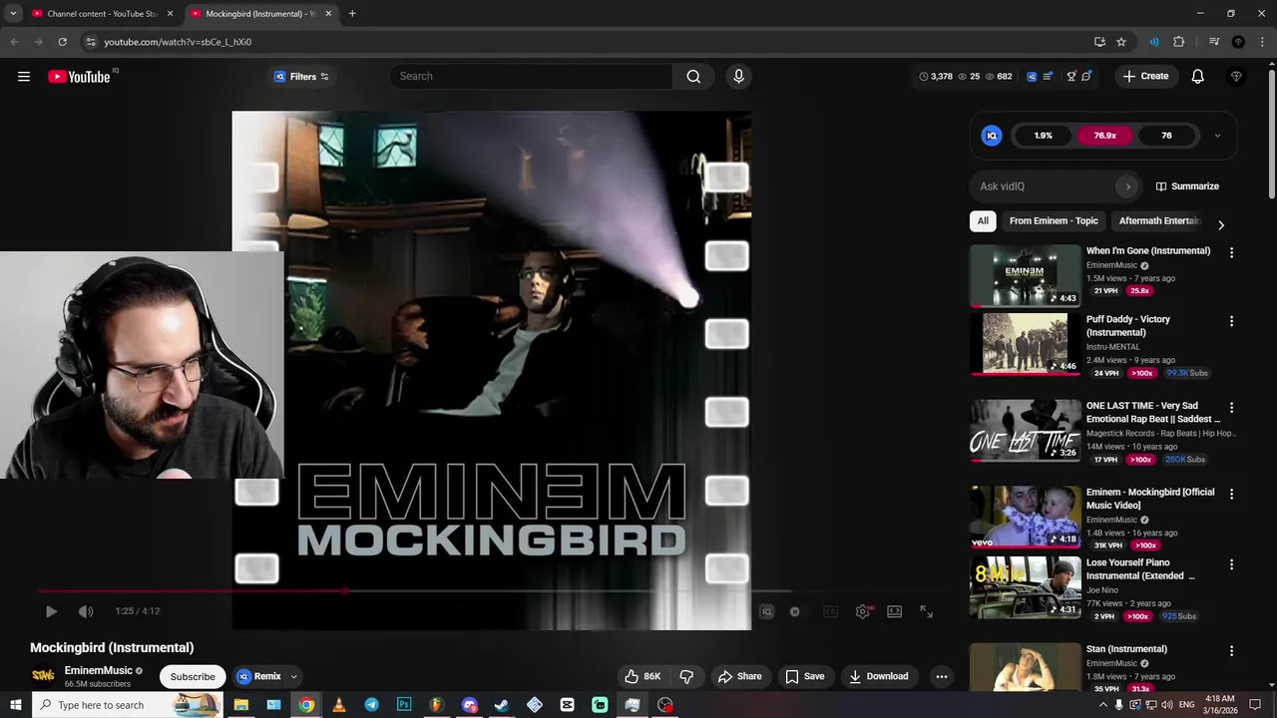The height and width of the screenshot is (718, 1277).
Task: Open options for ONE LAST TIME video
Action: click(x=1231, y=408)
